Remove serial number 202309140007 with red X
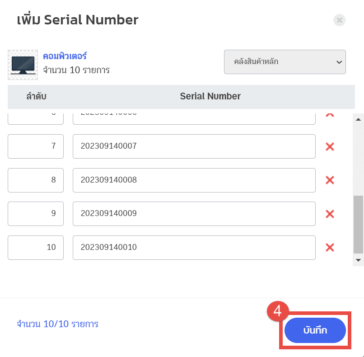The height and width of the screenshot is (357, 364). click(330, 146)
